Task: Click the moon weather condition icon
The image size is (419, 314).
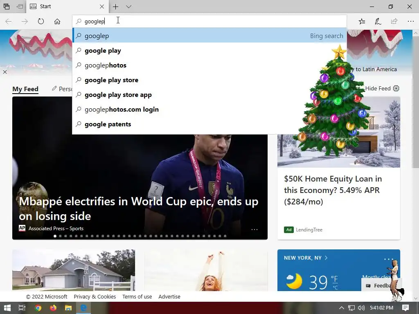Action: (294, 281)
